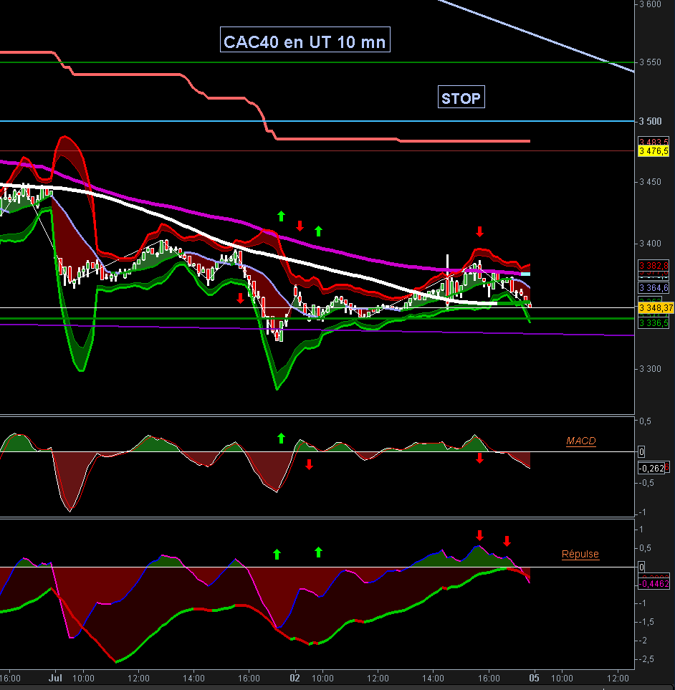The height and width of the screenshot is (690, 675).
Task: Click the red 3 382,8 price tag
Action: (654, 265)
